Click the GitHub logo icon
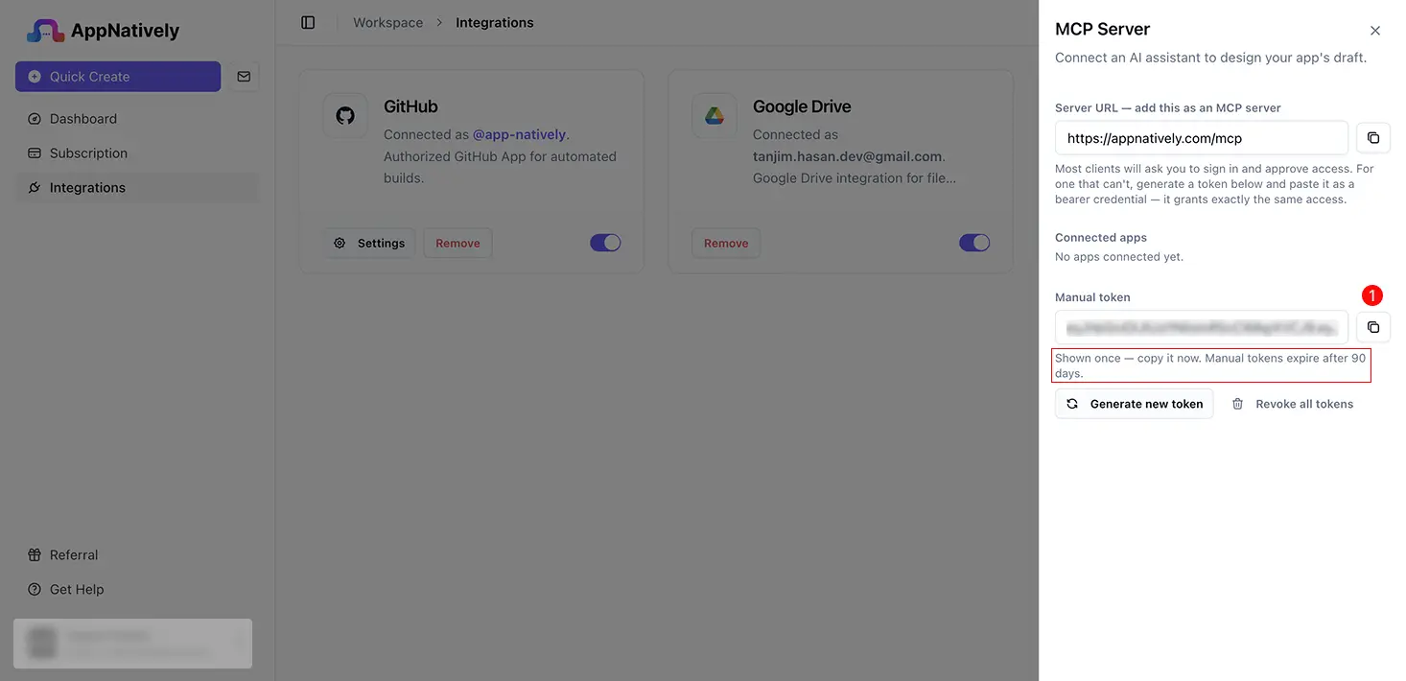 coord(345,116)
